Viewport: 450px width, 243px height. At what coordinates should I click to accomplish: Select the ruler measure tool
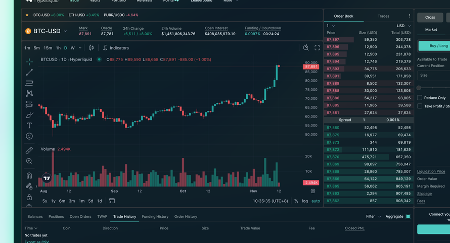[x=29, y=150]
